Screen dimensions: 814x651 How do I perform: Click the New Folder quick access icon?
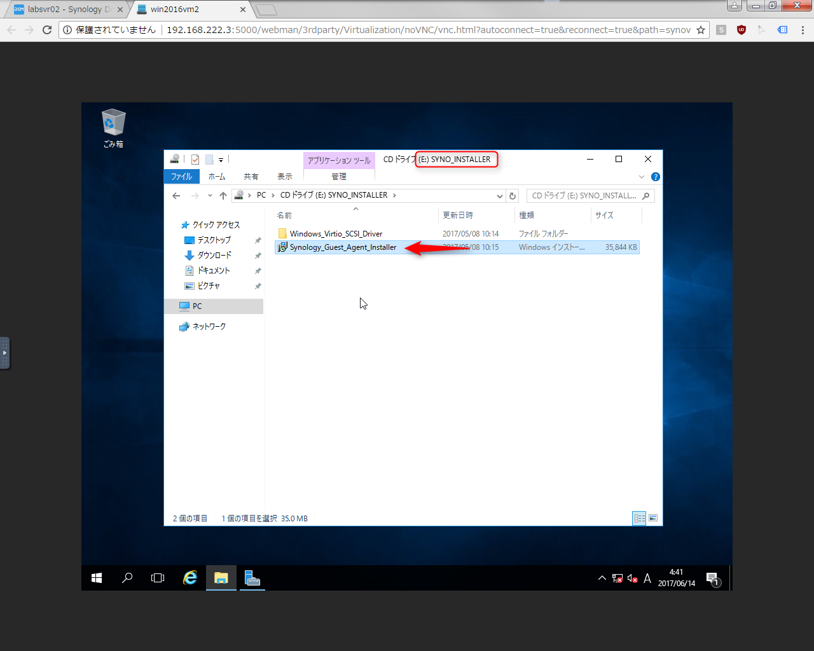pyautogui.click(x=209, y=160)
